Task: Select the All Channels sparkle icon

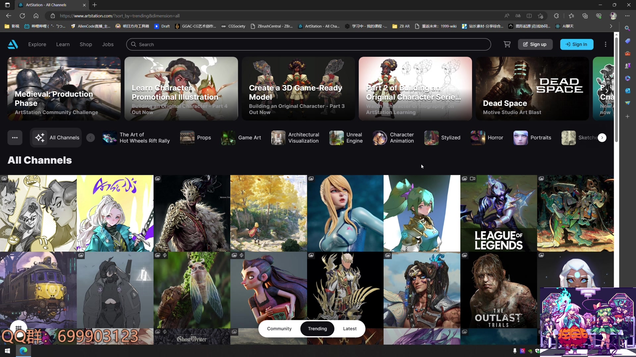Action: tap(40, 138)
